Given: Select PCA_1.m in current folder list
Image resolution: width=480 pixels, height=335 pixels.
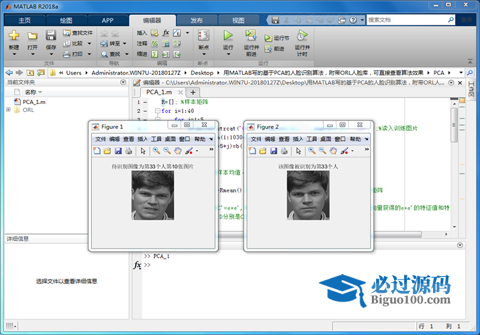Looking at the screenshot, I should pyautogui.click(x=34, y=102).
